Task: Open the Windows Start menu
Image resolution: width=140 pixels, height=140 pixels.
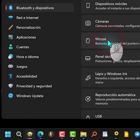Action: point(8,134)
